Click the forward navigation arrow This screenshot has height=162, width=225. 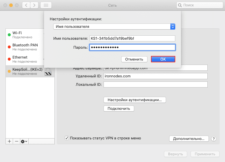(x=34, y=5)
